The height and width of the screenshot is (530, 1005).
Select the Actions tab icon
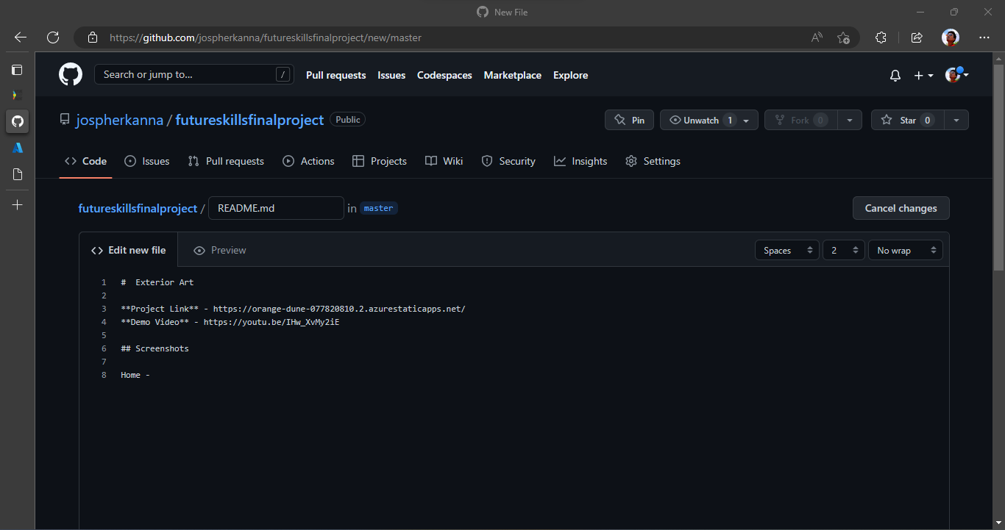[288, 161]
